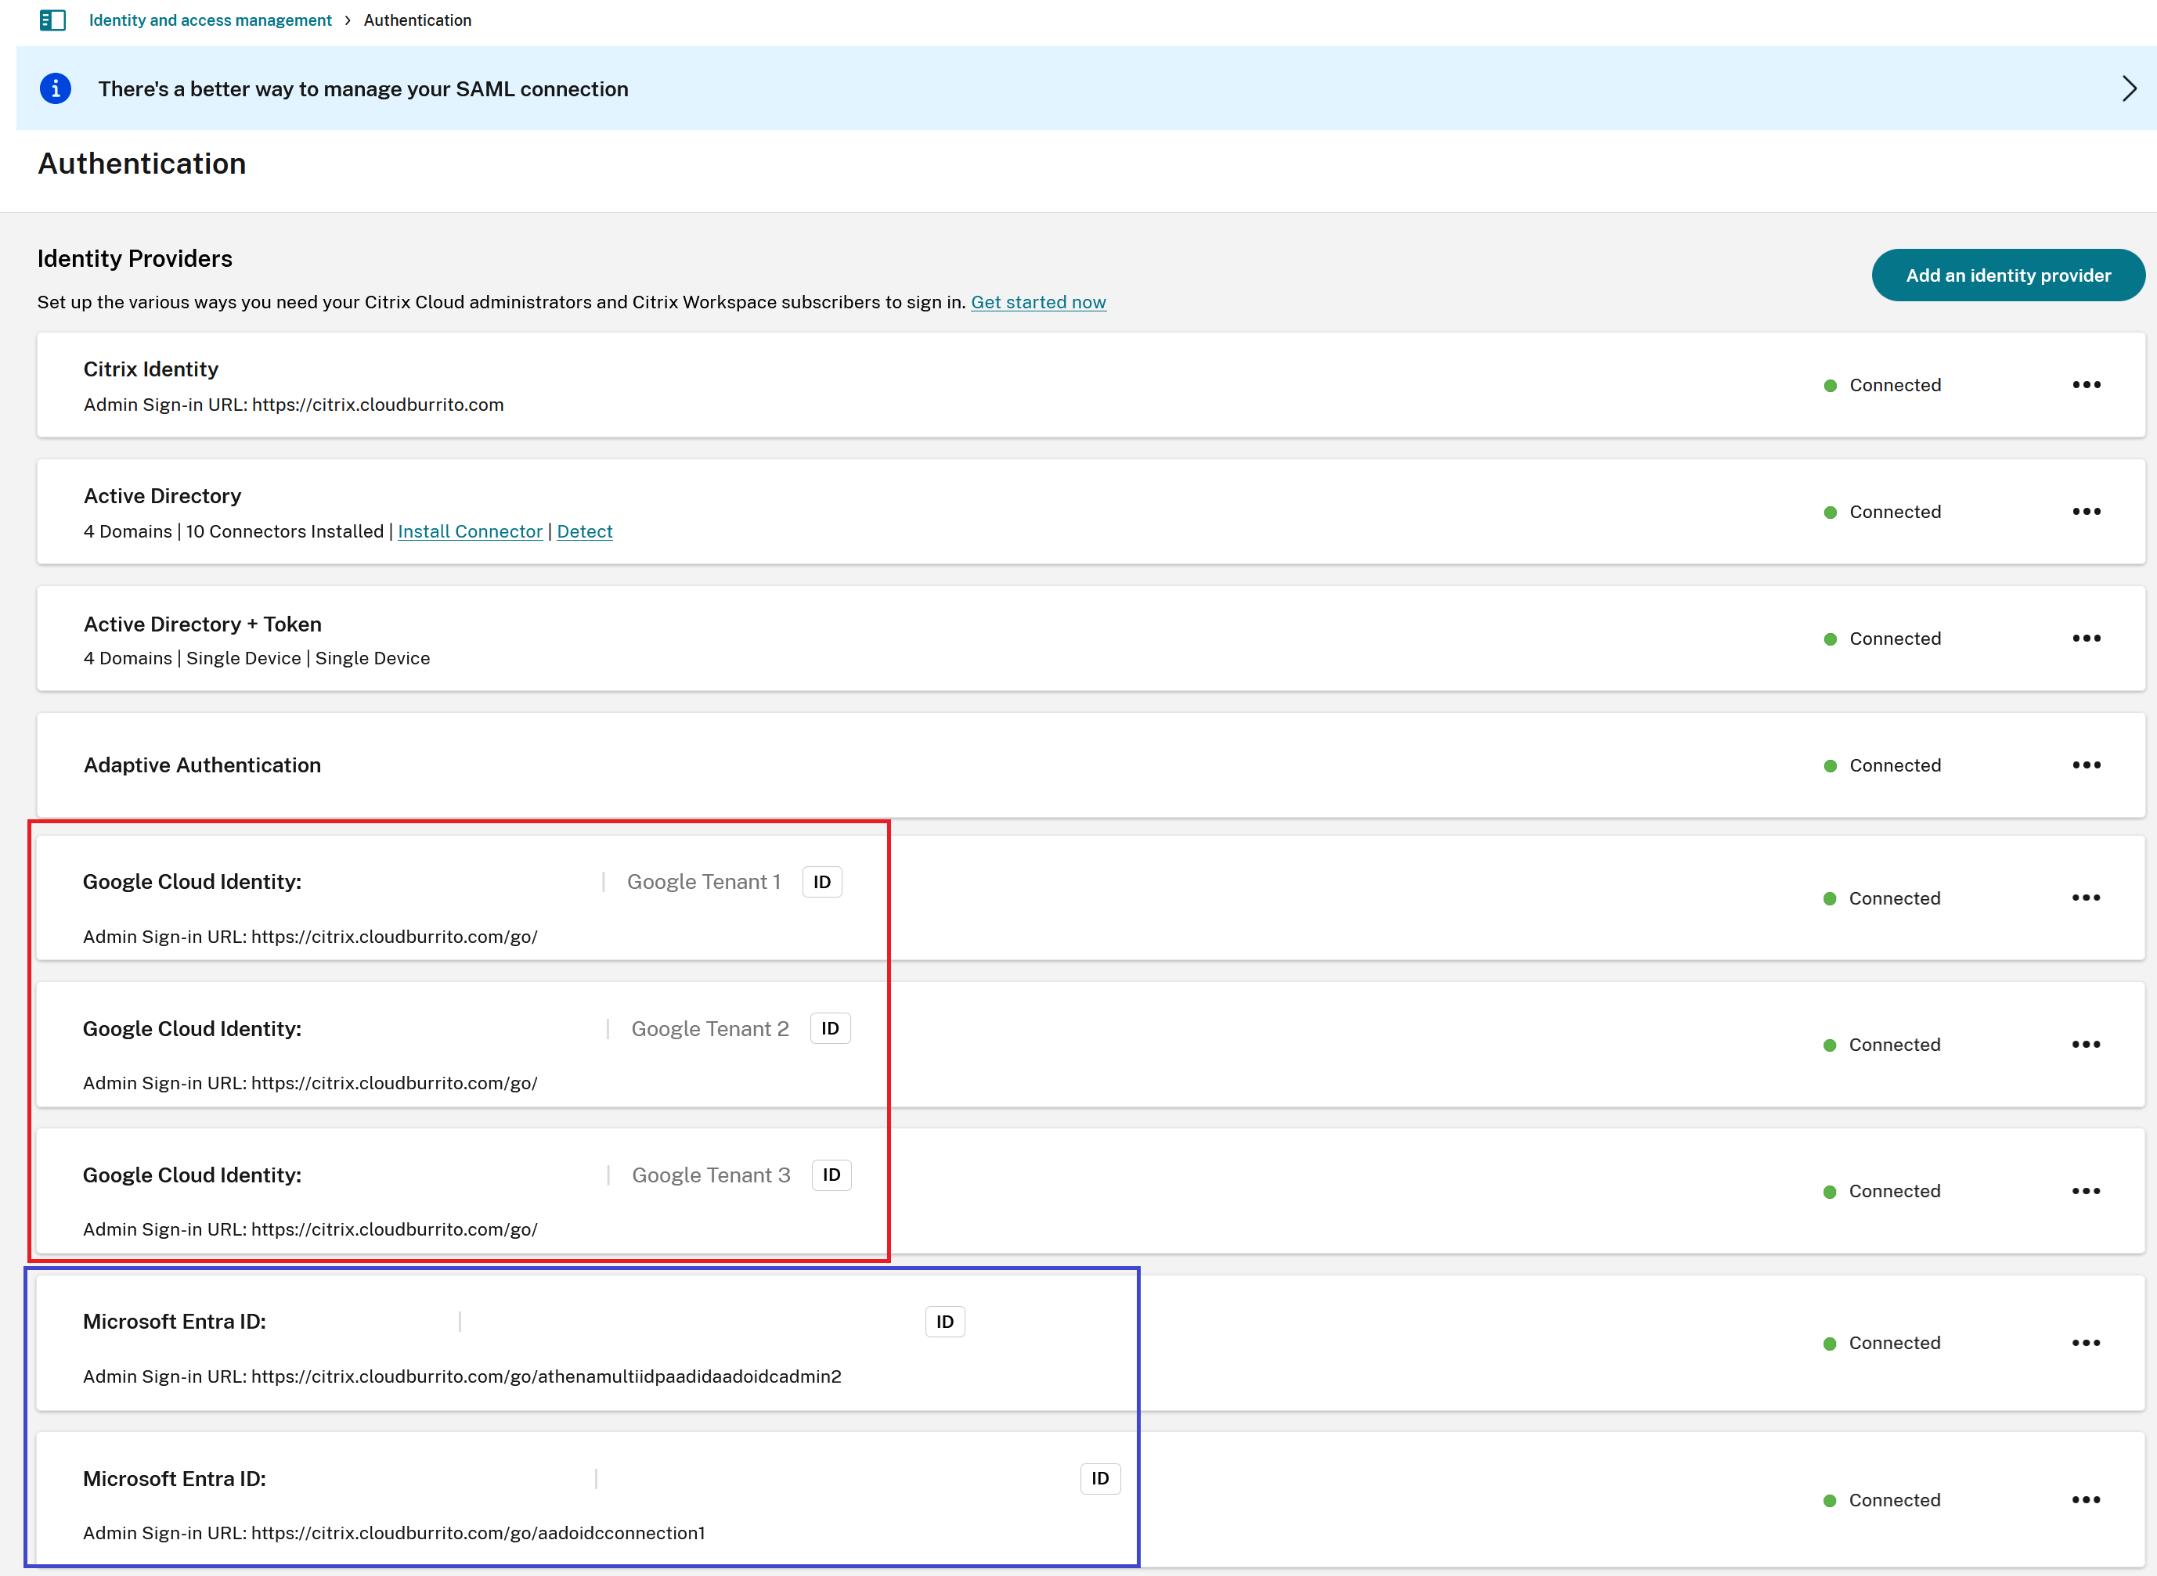
Task: Click Connected status for Citrix Identity
Action: [1882, 386]
